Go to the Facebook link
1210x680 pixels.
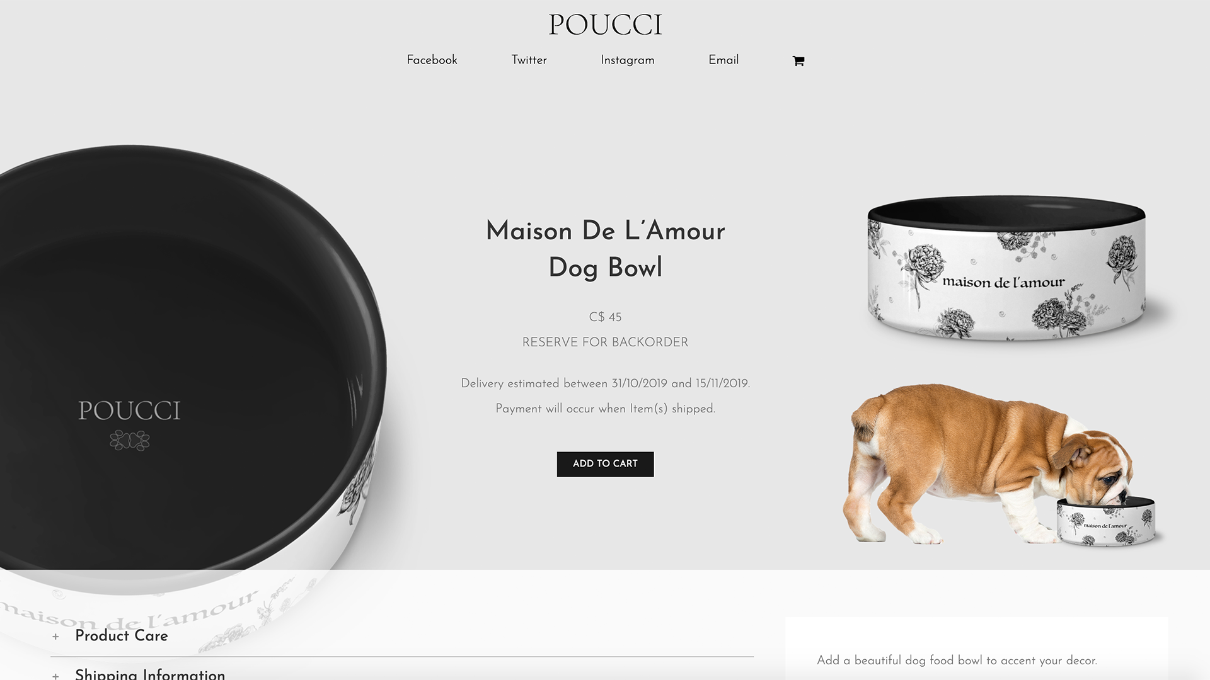pos(432,60)
